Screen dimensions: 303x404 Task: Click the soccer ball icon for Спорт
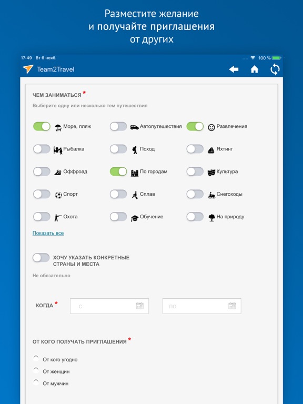[58, 195]
